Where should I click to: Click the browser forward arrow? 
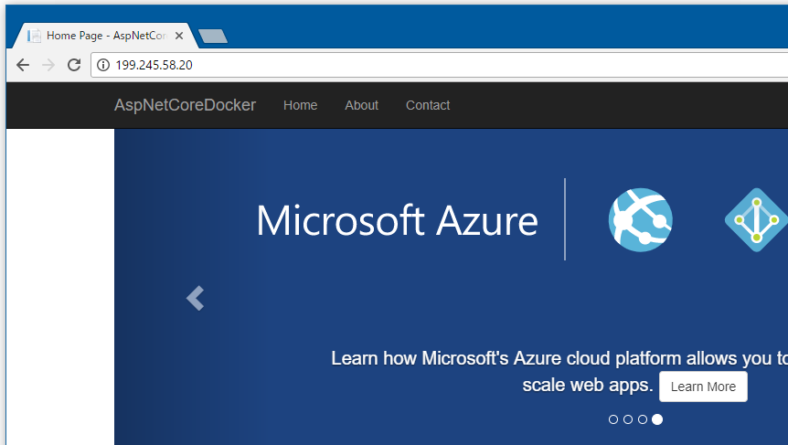pyautogui.click(x=48, y=65)
